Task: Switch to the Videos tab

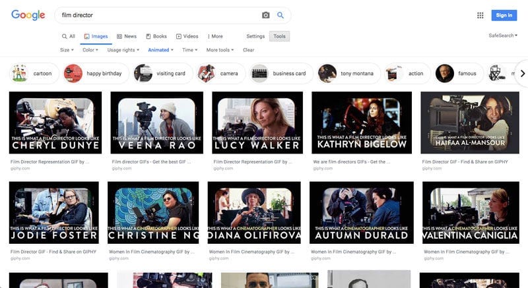Action: tap(187, 36)
